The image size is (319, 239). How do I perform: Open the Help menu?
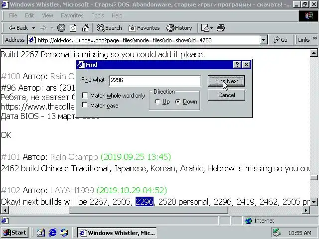117,15
